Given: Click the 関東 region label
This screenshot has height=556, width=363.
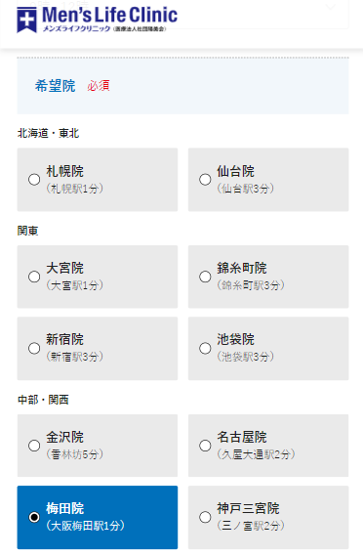Looking at the screenshot, I should pos(27,231).
